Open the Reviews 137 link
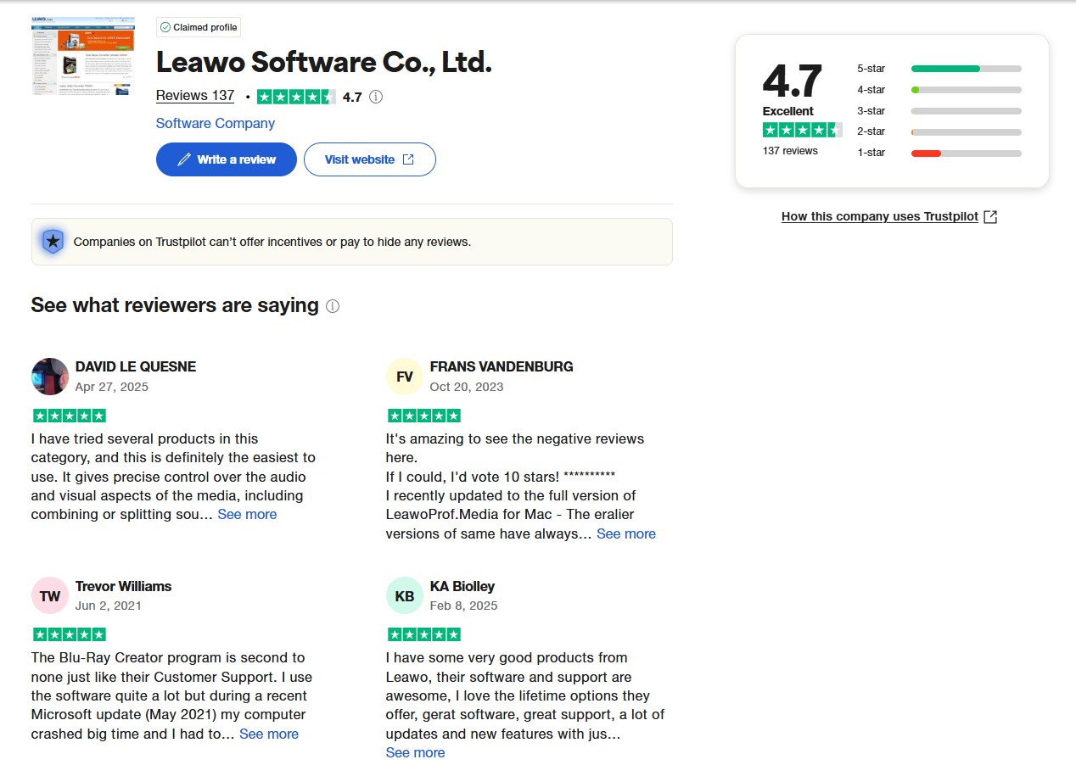The width and height of the screenshot is (1076, 765). coord(195,96)
